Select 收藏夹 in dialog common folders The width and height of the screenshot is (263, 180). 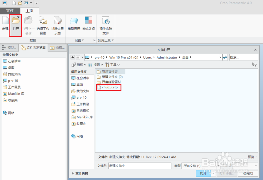[79, 124]
